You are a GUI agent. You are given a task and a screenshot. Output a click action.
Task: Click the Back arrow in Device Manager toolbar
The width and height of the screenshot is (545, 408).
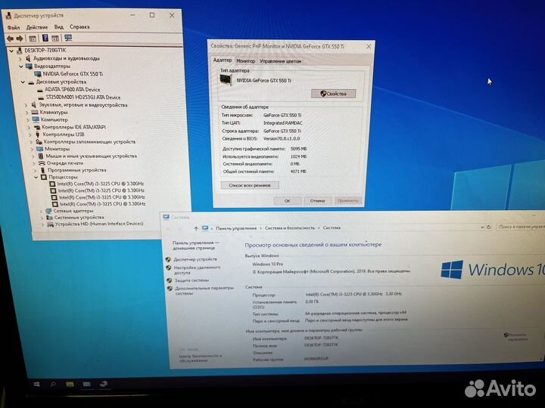tap(11, 39)
